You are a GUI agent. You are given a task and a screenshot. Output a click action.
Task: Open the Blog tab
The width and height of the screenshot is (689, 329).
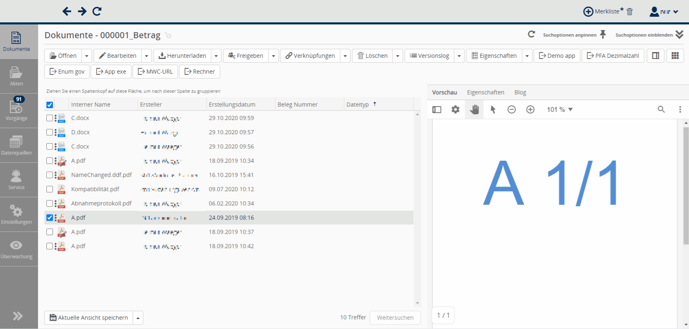pos(520,92)
